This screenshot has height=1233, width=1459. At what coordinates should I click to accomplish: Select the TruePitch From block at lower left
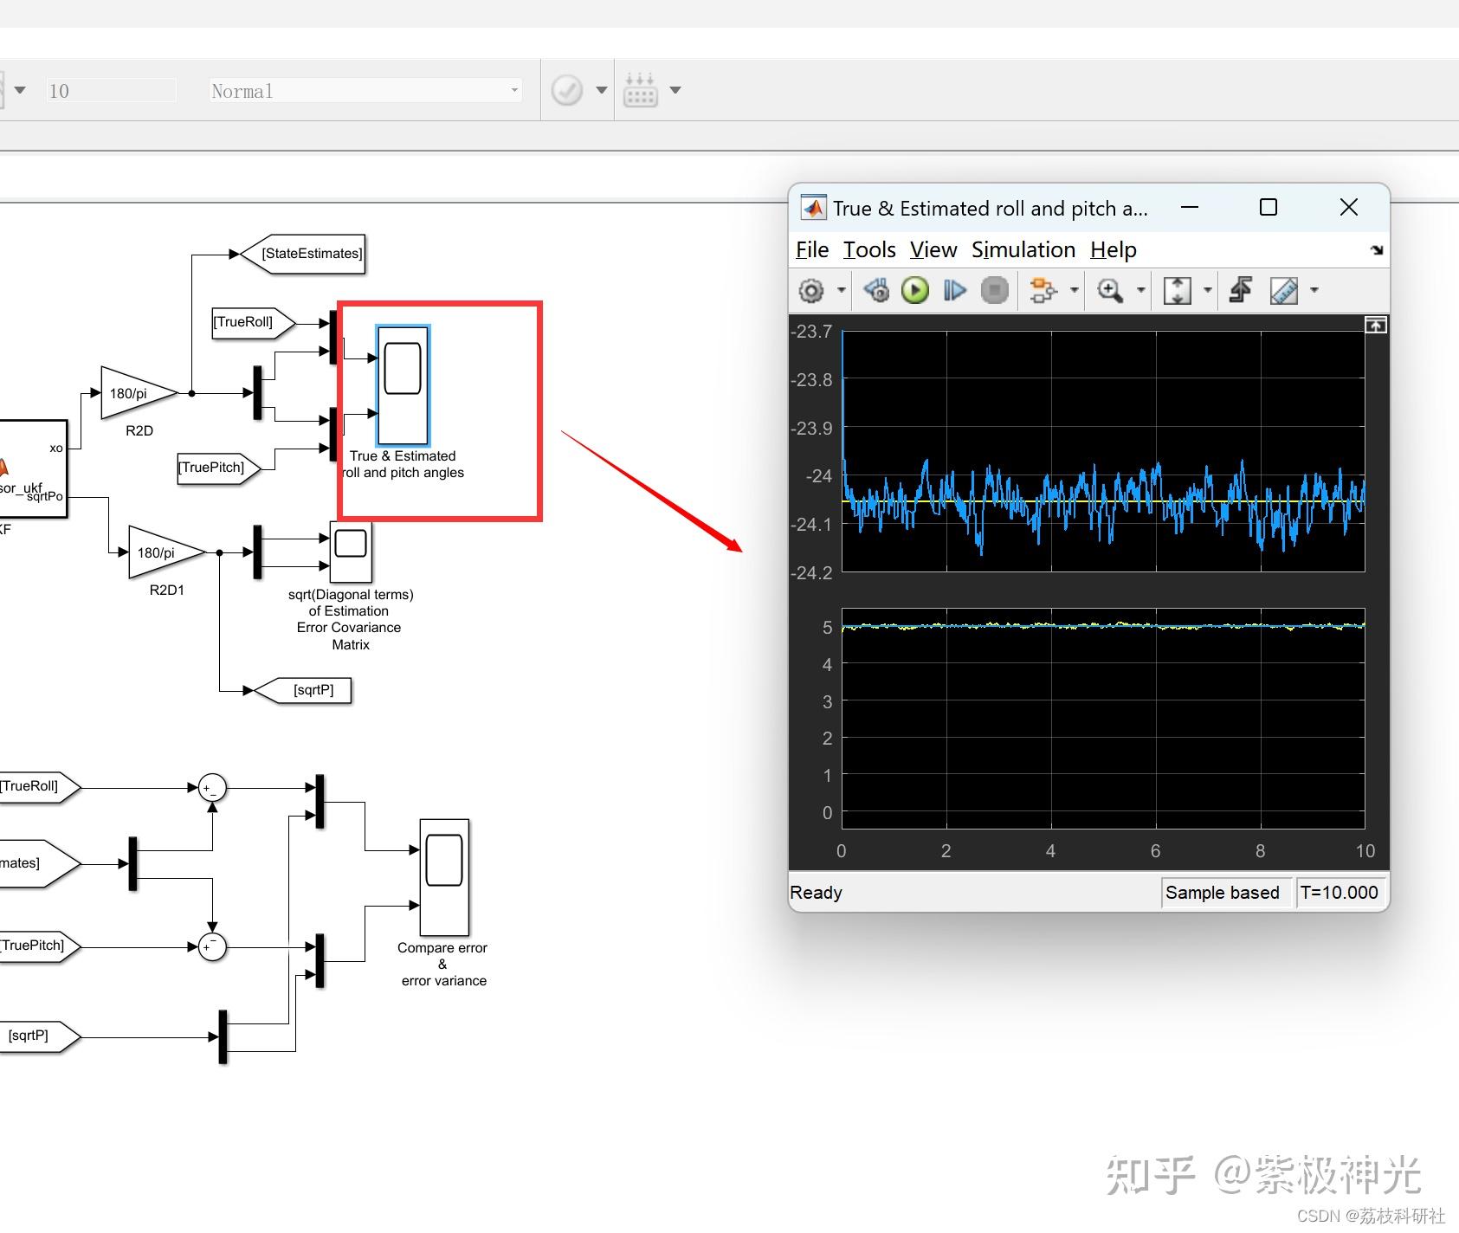pyautogui.click(x=41, y=946)
